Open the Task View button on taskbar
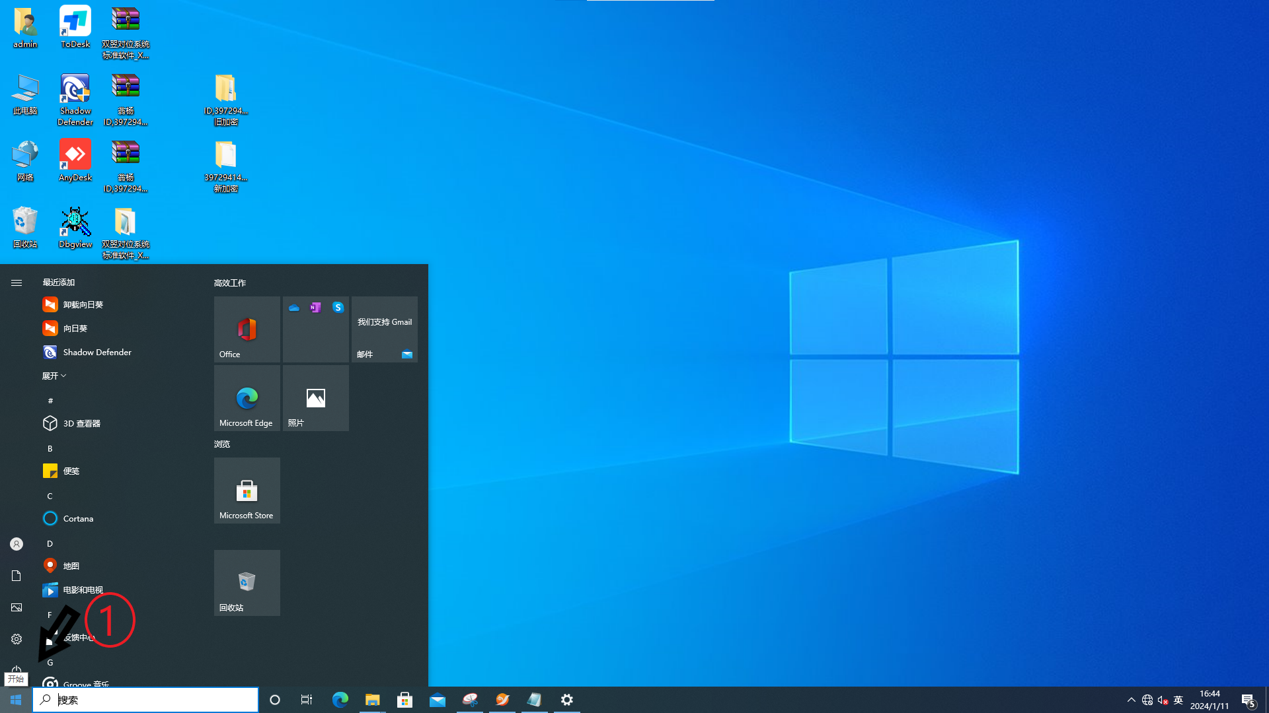1269x713 pixels. 306,700
